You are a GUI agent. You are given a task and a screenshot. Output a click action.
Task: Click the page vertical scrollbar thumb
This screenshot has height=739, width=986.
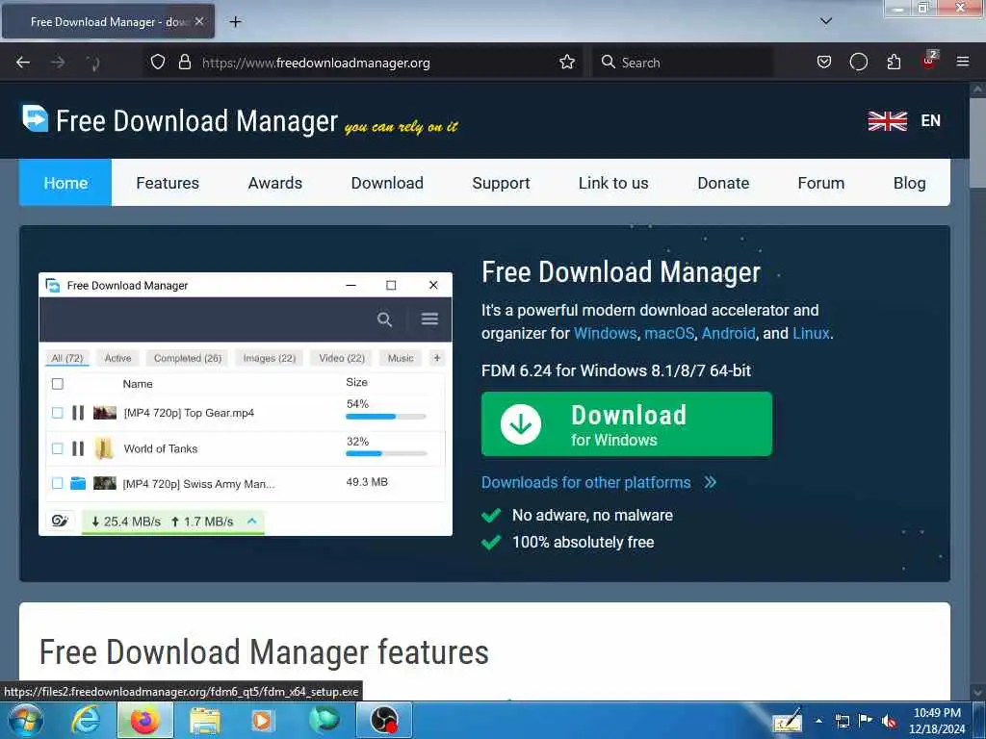click(977, 143)
